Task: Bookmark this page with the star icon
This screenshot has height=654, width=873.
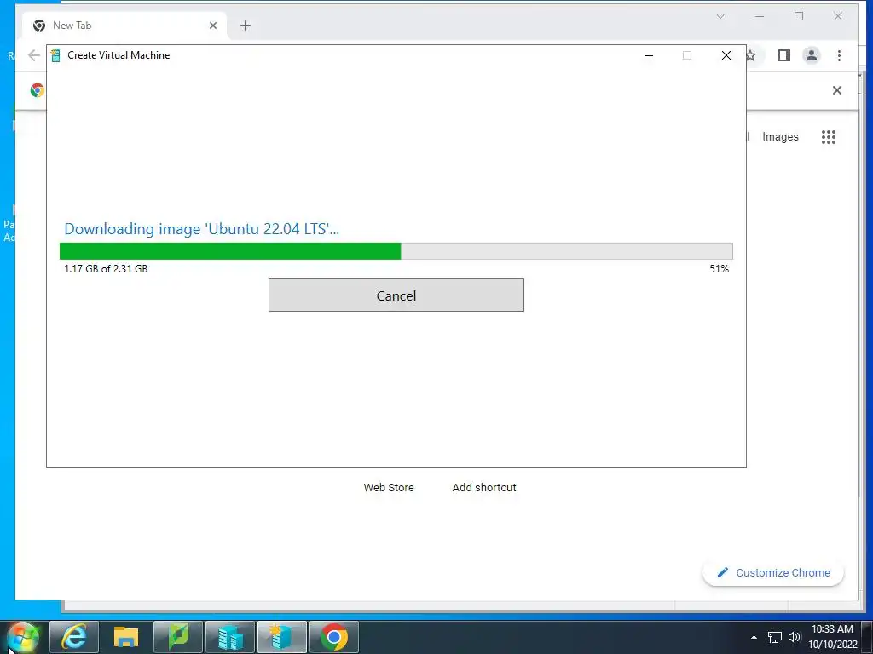Action: 751,55
